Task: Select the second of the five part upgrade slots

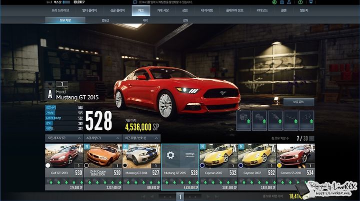Action: [259, 120]
